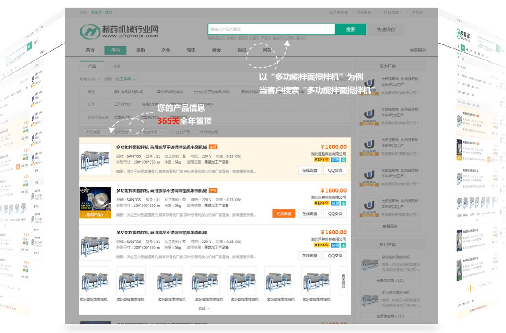Click the VIP4年 badge in first listing

321,160
